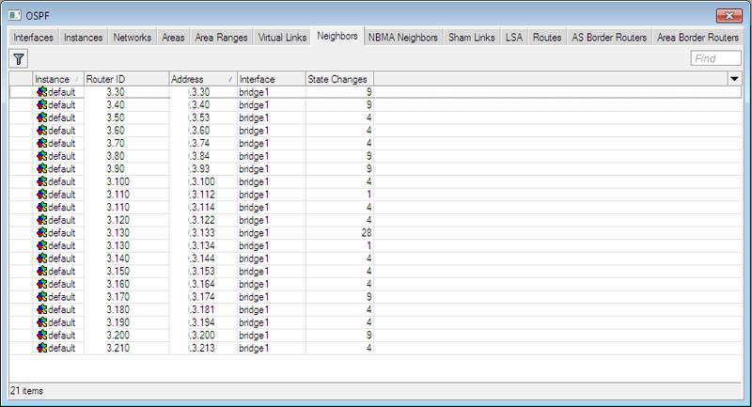Sort by the Interface column header
752x407 pixels.
click(272, 79)
